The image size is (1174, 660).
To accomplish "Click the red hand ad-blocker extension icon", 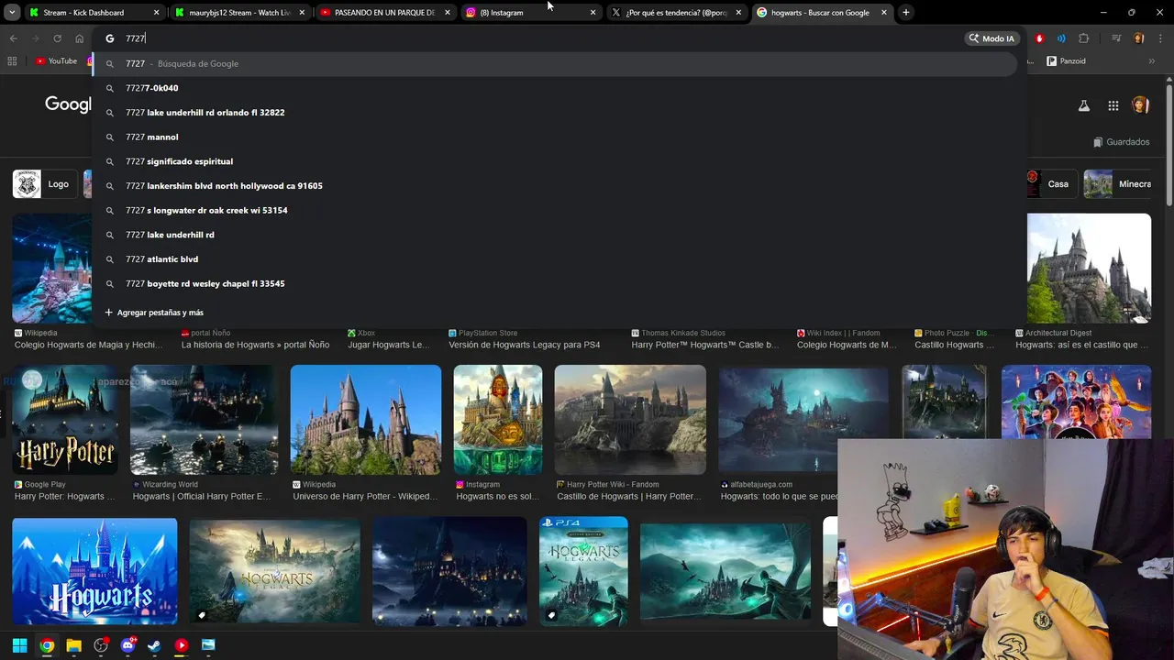I will pos(1039,38).
